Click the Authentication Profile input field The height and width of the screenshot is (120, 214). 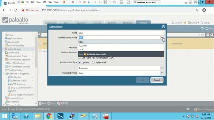click(119, 38)
